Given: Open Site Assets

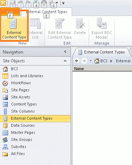Looking at the screenshot, I should (35, 97).
